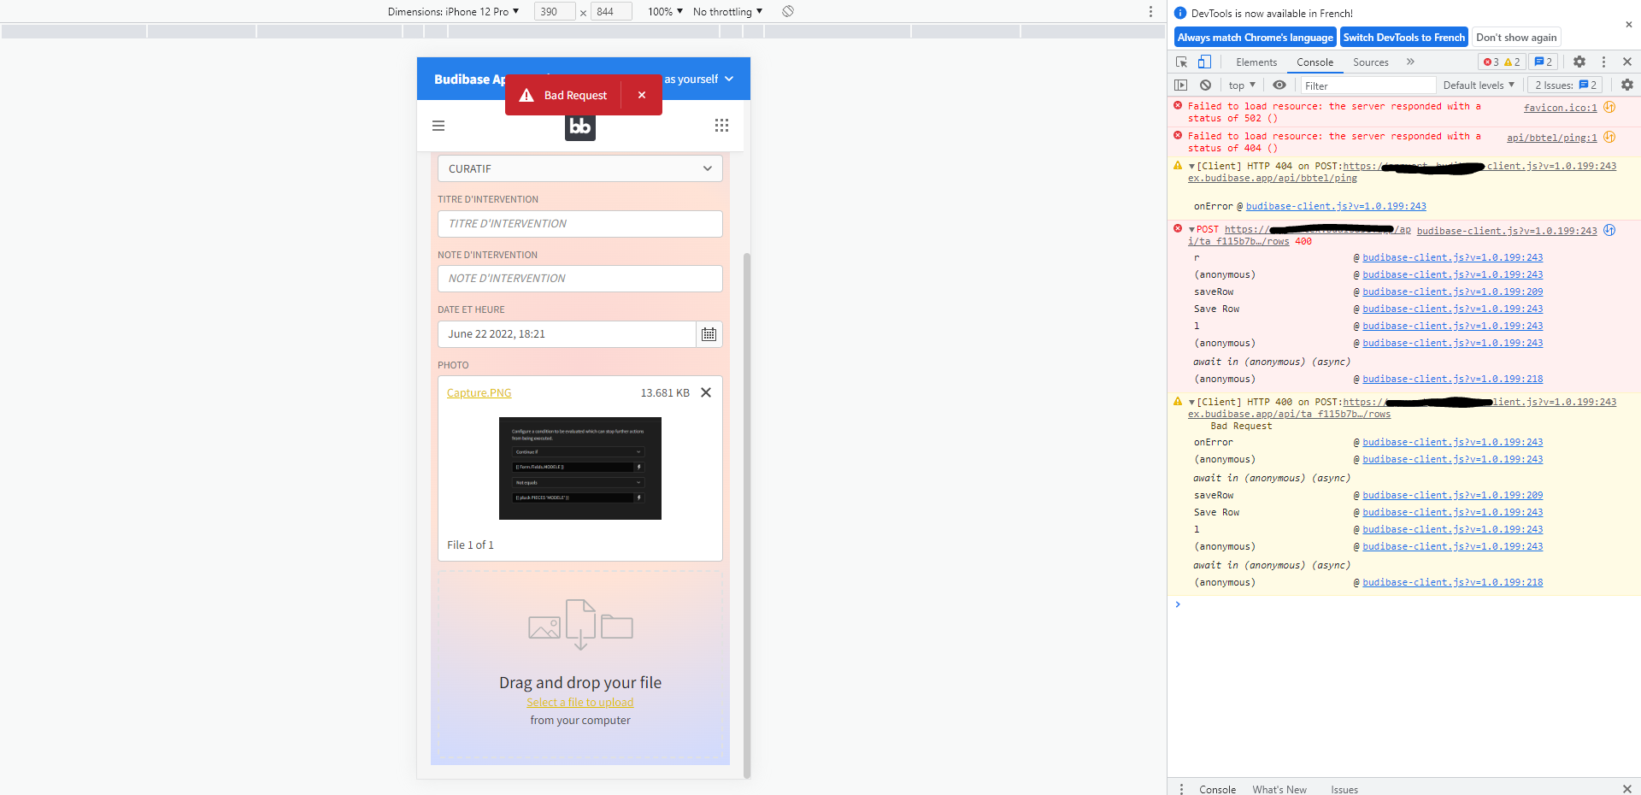Viewport: 1641px width, 795px height.
Task: Create a live expression eye icon
Action: [x=1279, y=85]
